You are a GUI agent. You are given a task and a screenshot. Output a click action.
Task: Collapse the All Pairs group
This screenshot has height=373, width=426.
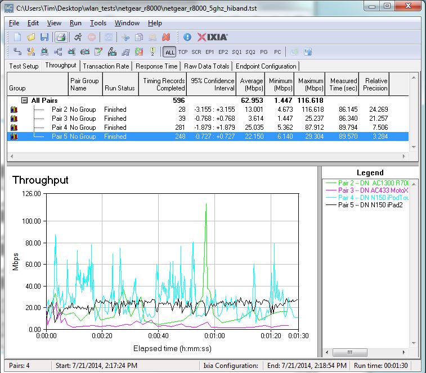tap(24, 101)
